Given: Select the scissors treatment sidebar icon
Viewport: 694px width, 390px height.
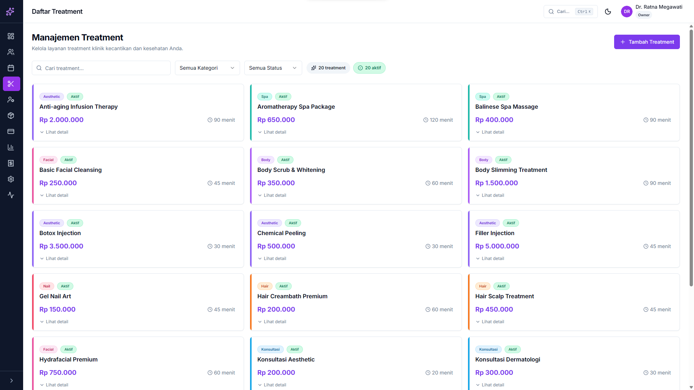Looking at the screenshot, I should click(x=11, y=84).
